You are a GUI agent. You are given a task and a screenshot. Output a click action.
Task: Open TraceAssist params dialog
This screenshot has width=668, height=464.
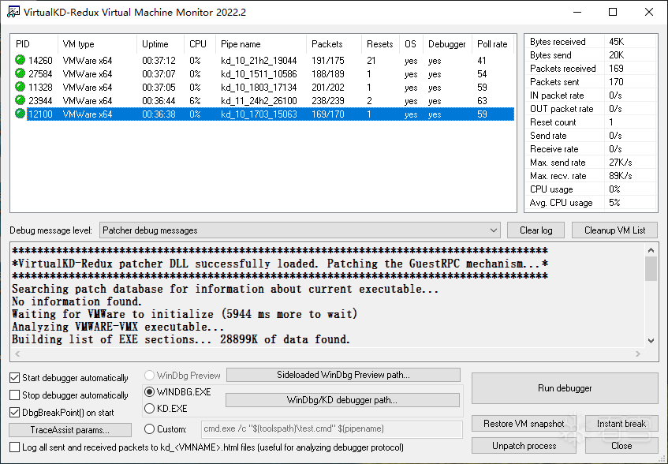70,430
